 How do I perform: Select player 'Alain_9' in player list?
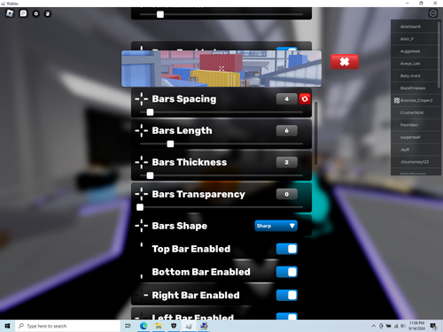(x=415, y=39)
